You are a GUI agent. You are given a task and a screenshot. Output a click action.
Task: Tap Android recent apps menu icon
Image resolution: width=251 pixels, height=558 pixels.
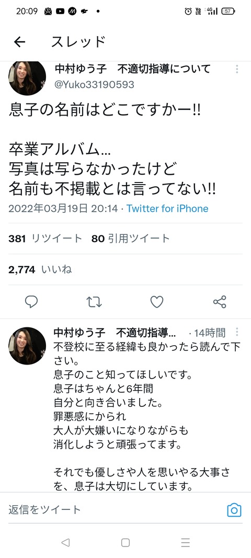186,542
